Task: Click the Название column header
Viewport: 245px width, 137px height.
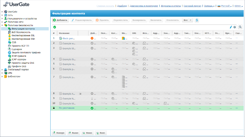Action: (64, 33)
